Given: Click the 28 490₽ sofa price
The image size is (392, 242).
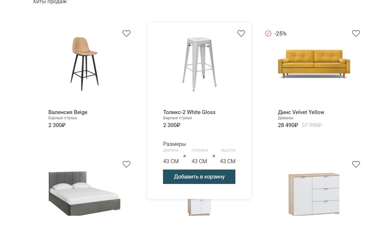Looking at the screenshot, I should point(288,125).
